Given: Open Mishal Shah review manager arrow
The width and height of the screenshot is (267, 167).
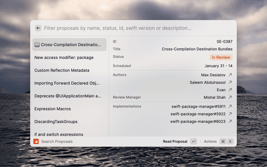Looking at the screenshot, I should click(x=230, y=97).
